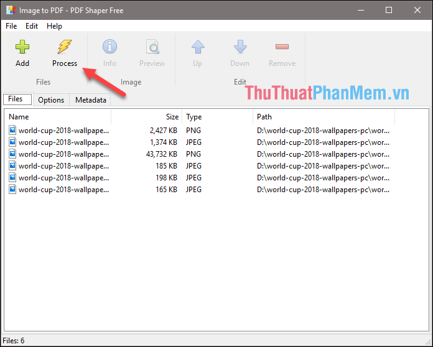Switch to the Files tab

pyautogui.click(x=17, y=99)
